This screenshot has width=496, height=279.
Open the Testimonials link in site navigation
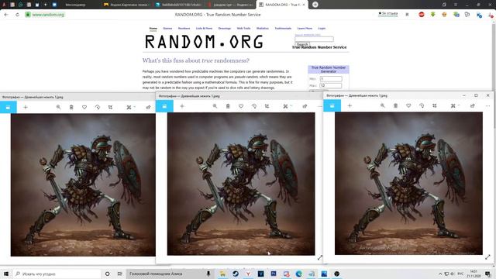coord(283,29)
